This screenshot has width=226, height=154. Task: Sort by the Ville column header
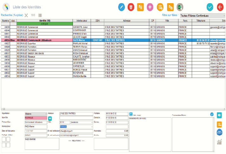pos(167,21)
